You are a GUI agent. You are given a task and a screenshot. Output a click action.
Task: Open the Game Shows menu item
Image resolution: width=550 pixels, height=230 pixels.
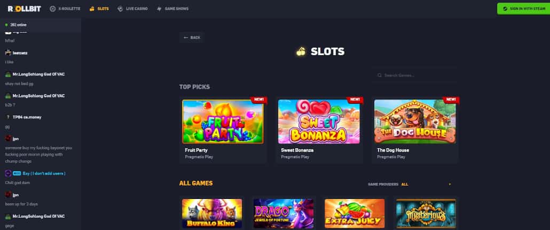point(172,9)
